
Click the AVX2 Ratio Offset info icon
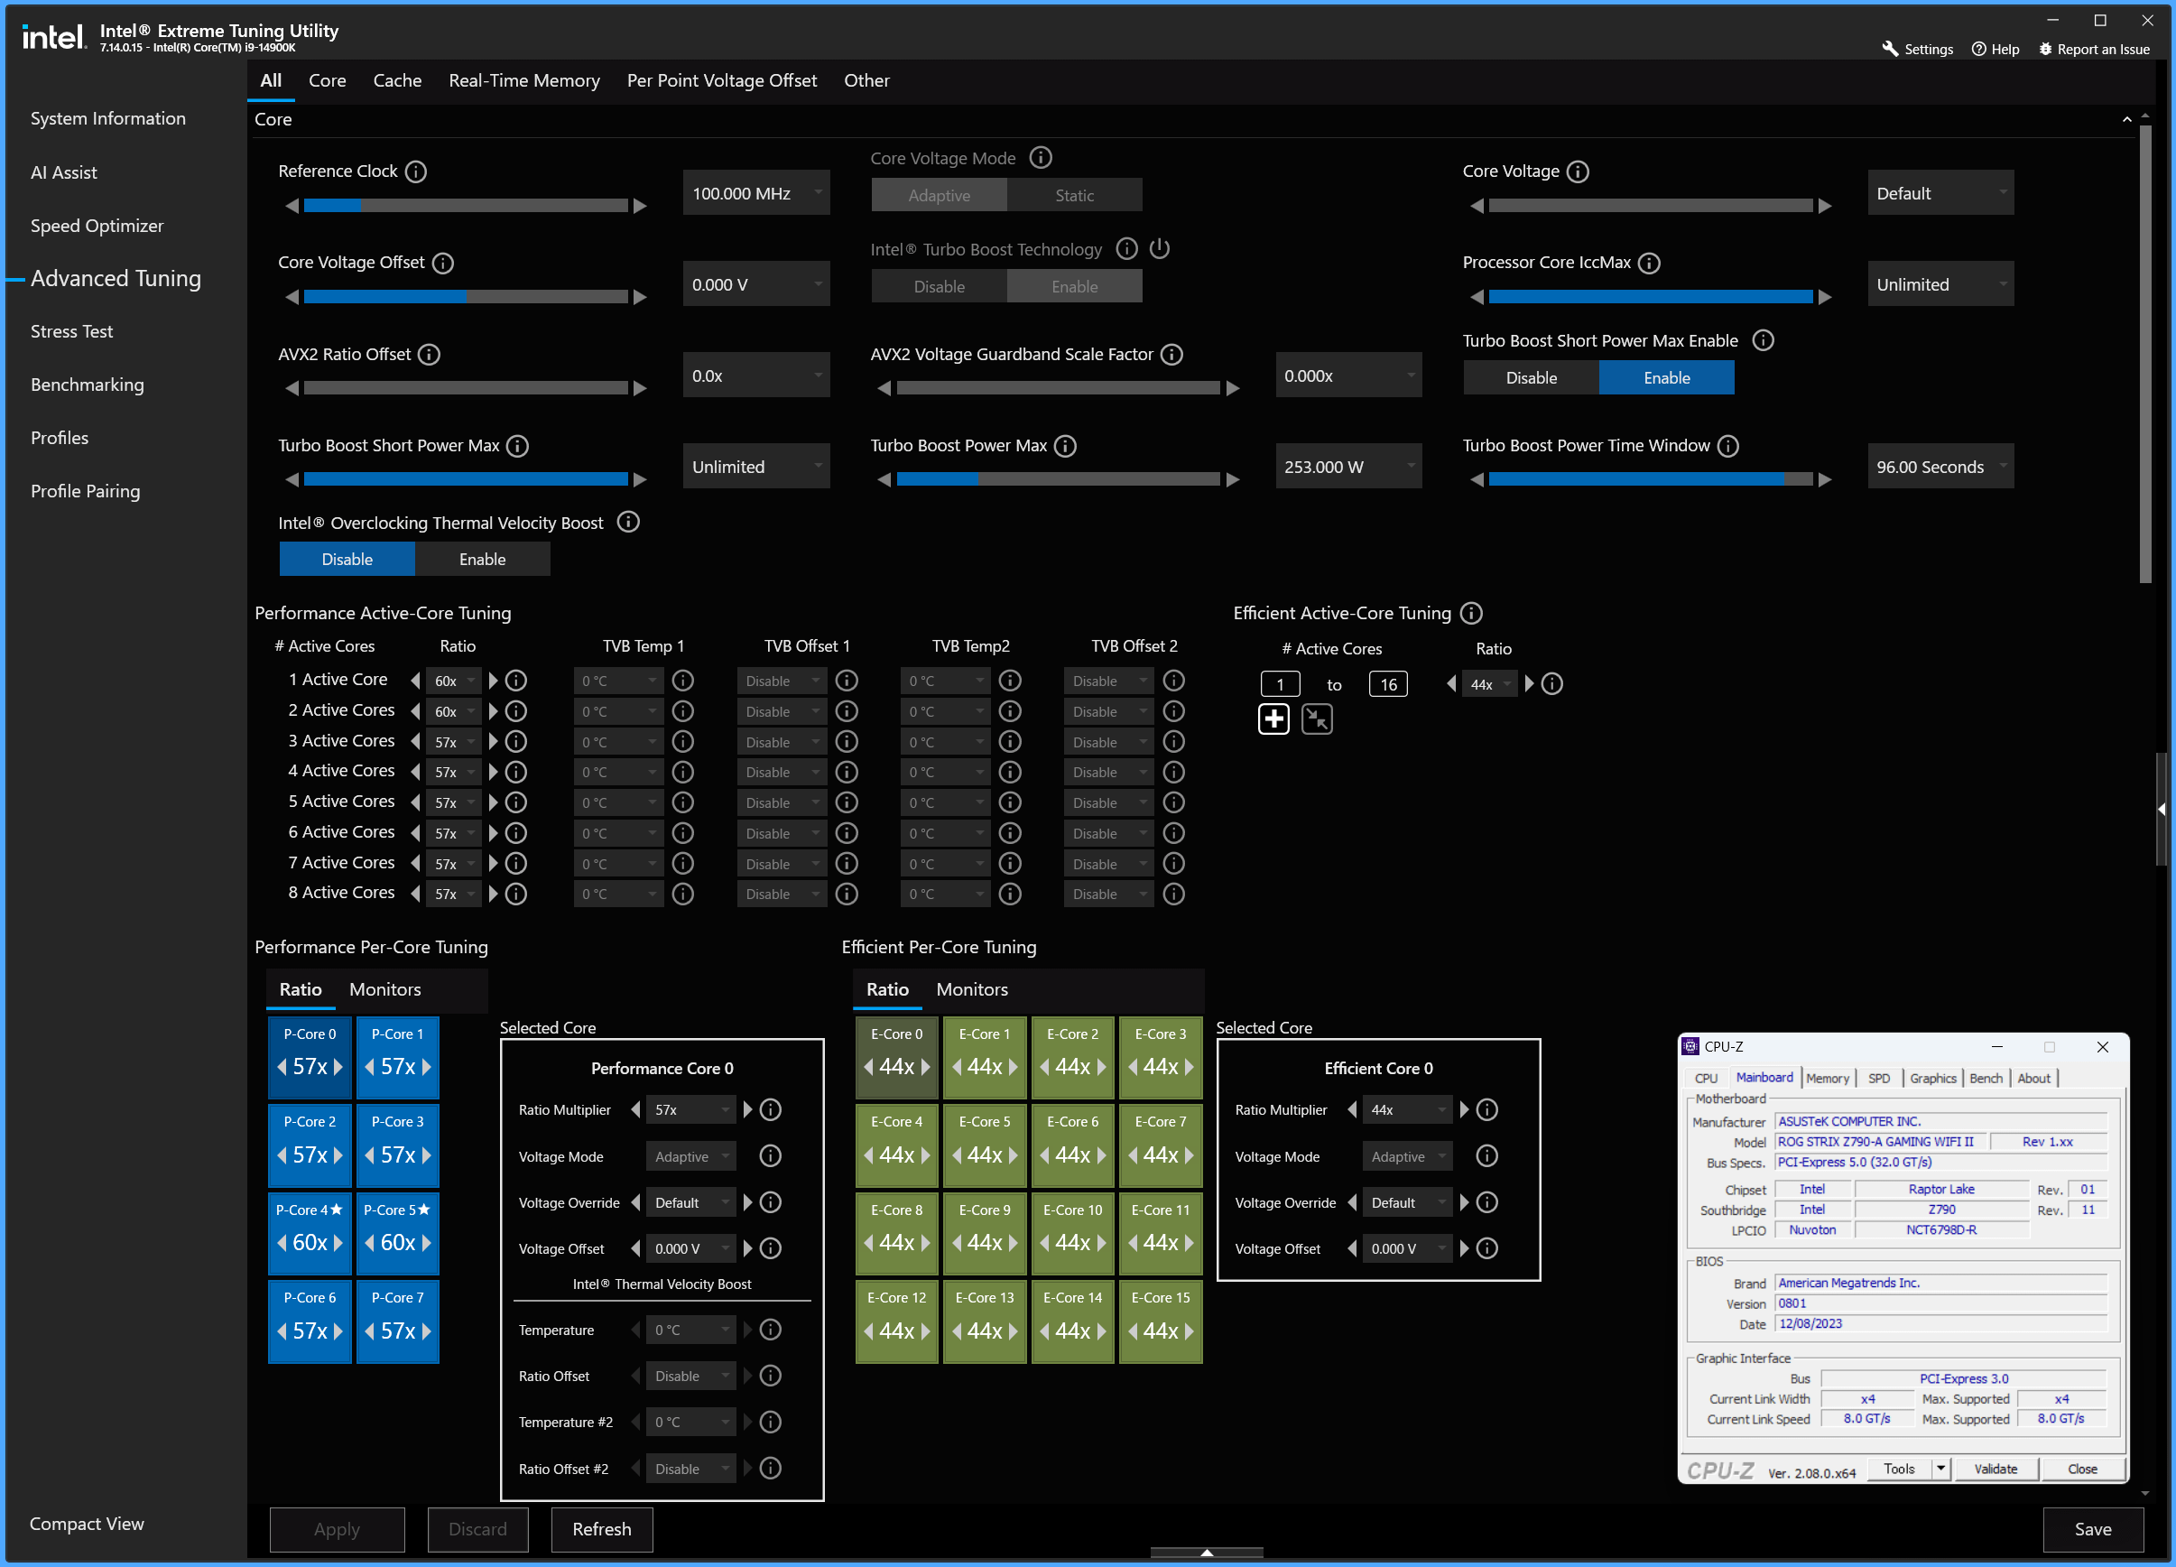[429, 354]
